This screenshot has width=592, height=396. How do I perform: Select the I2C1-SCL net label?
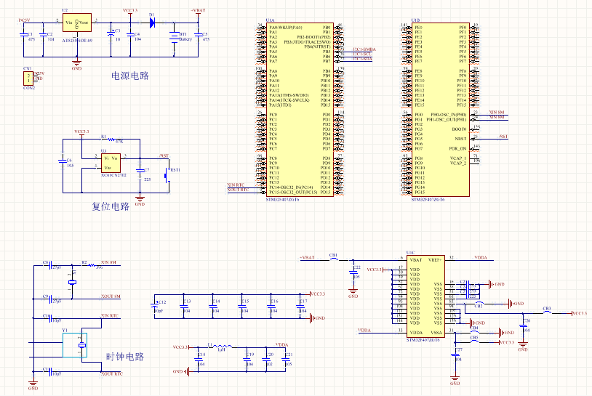pyautogui.click(x=363, y=54)
